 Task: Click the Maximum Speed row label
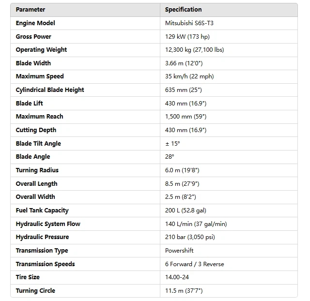click(x=40, y=76)
